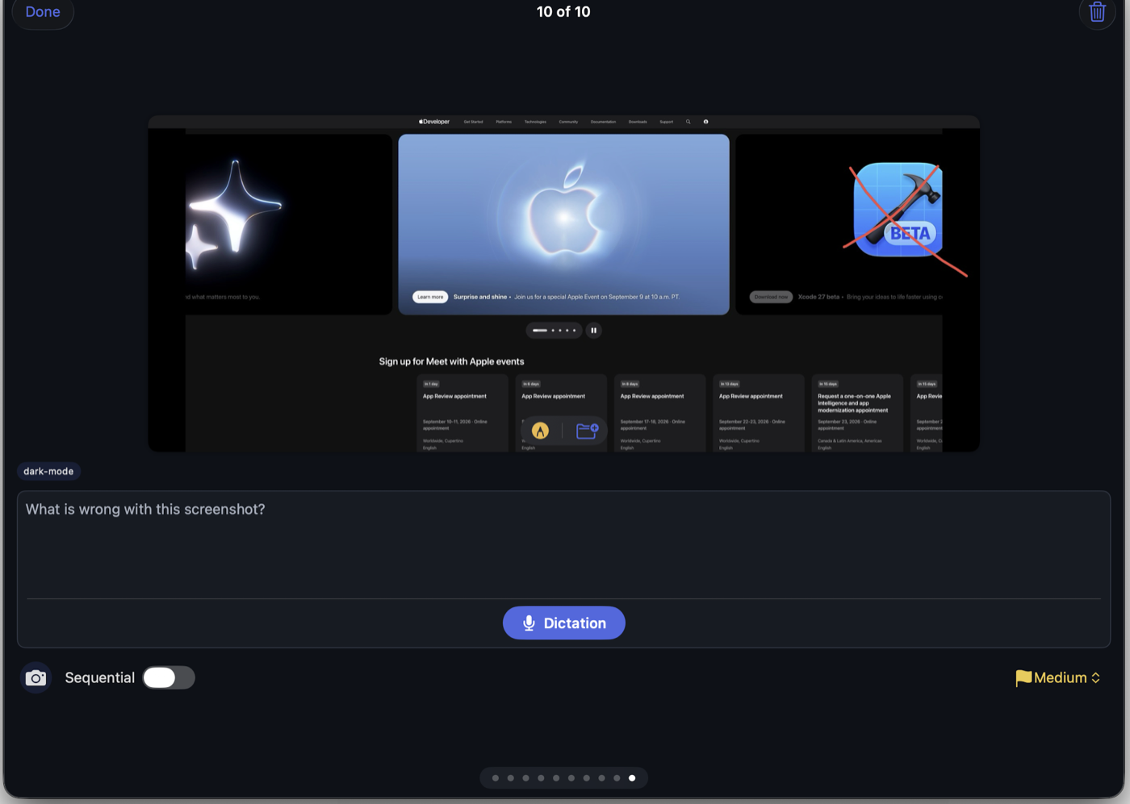Viewport: 1130px width, 804px height.
Task: Open the Medium priority dropdown
Action: pyautogui.click(x=1058, y=678)
